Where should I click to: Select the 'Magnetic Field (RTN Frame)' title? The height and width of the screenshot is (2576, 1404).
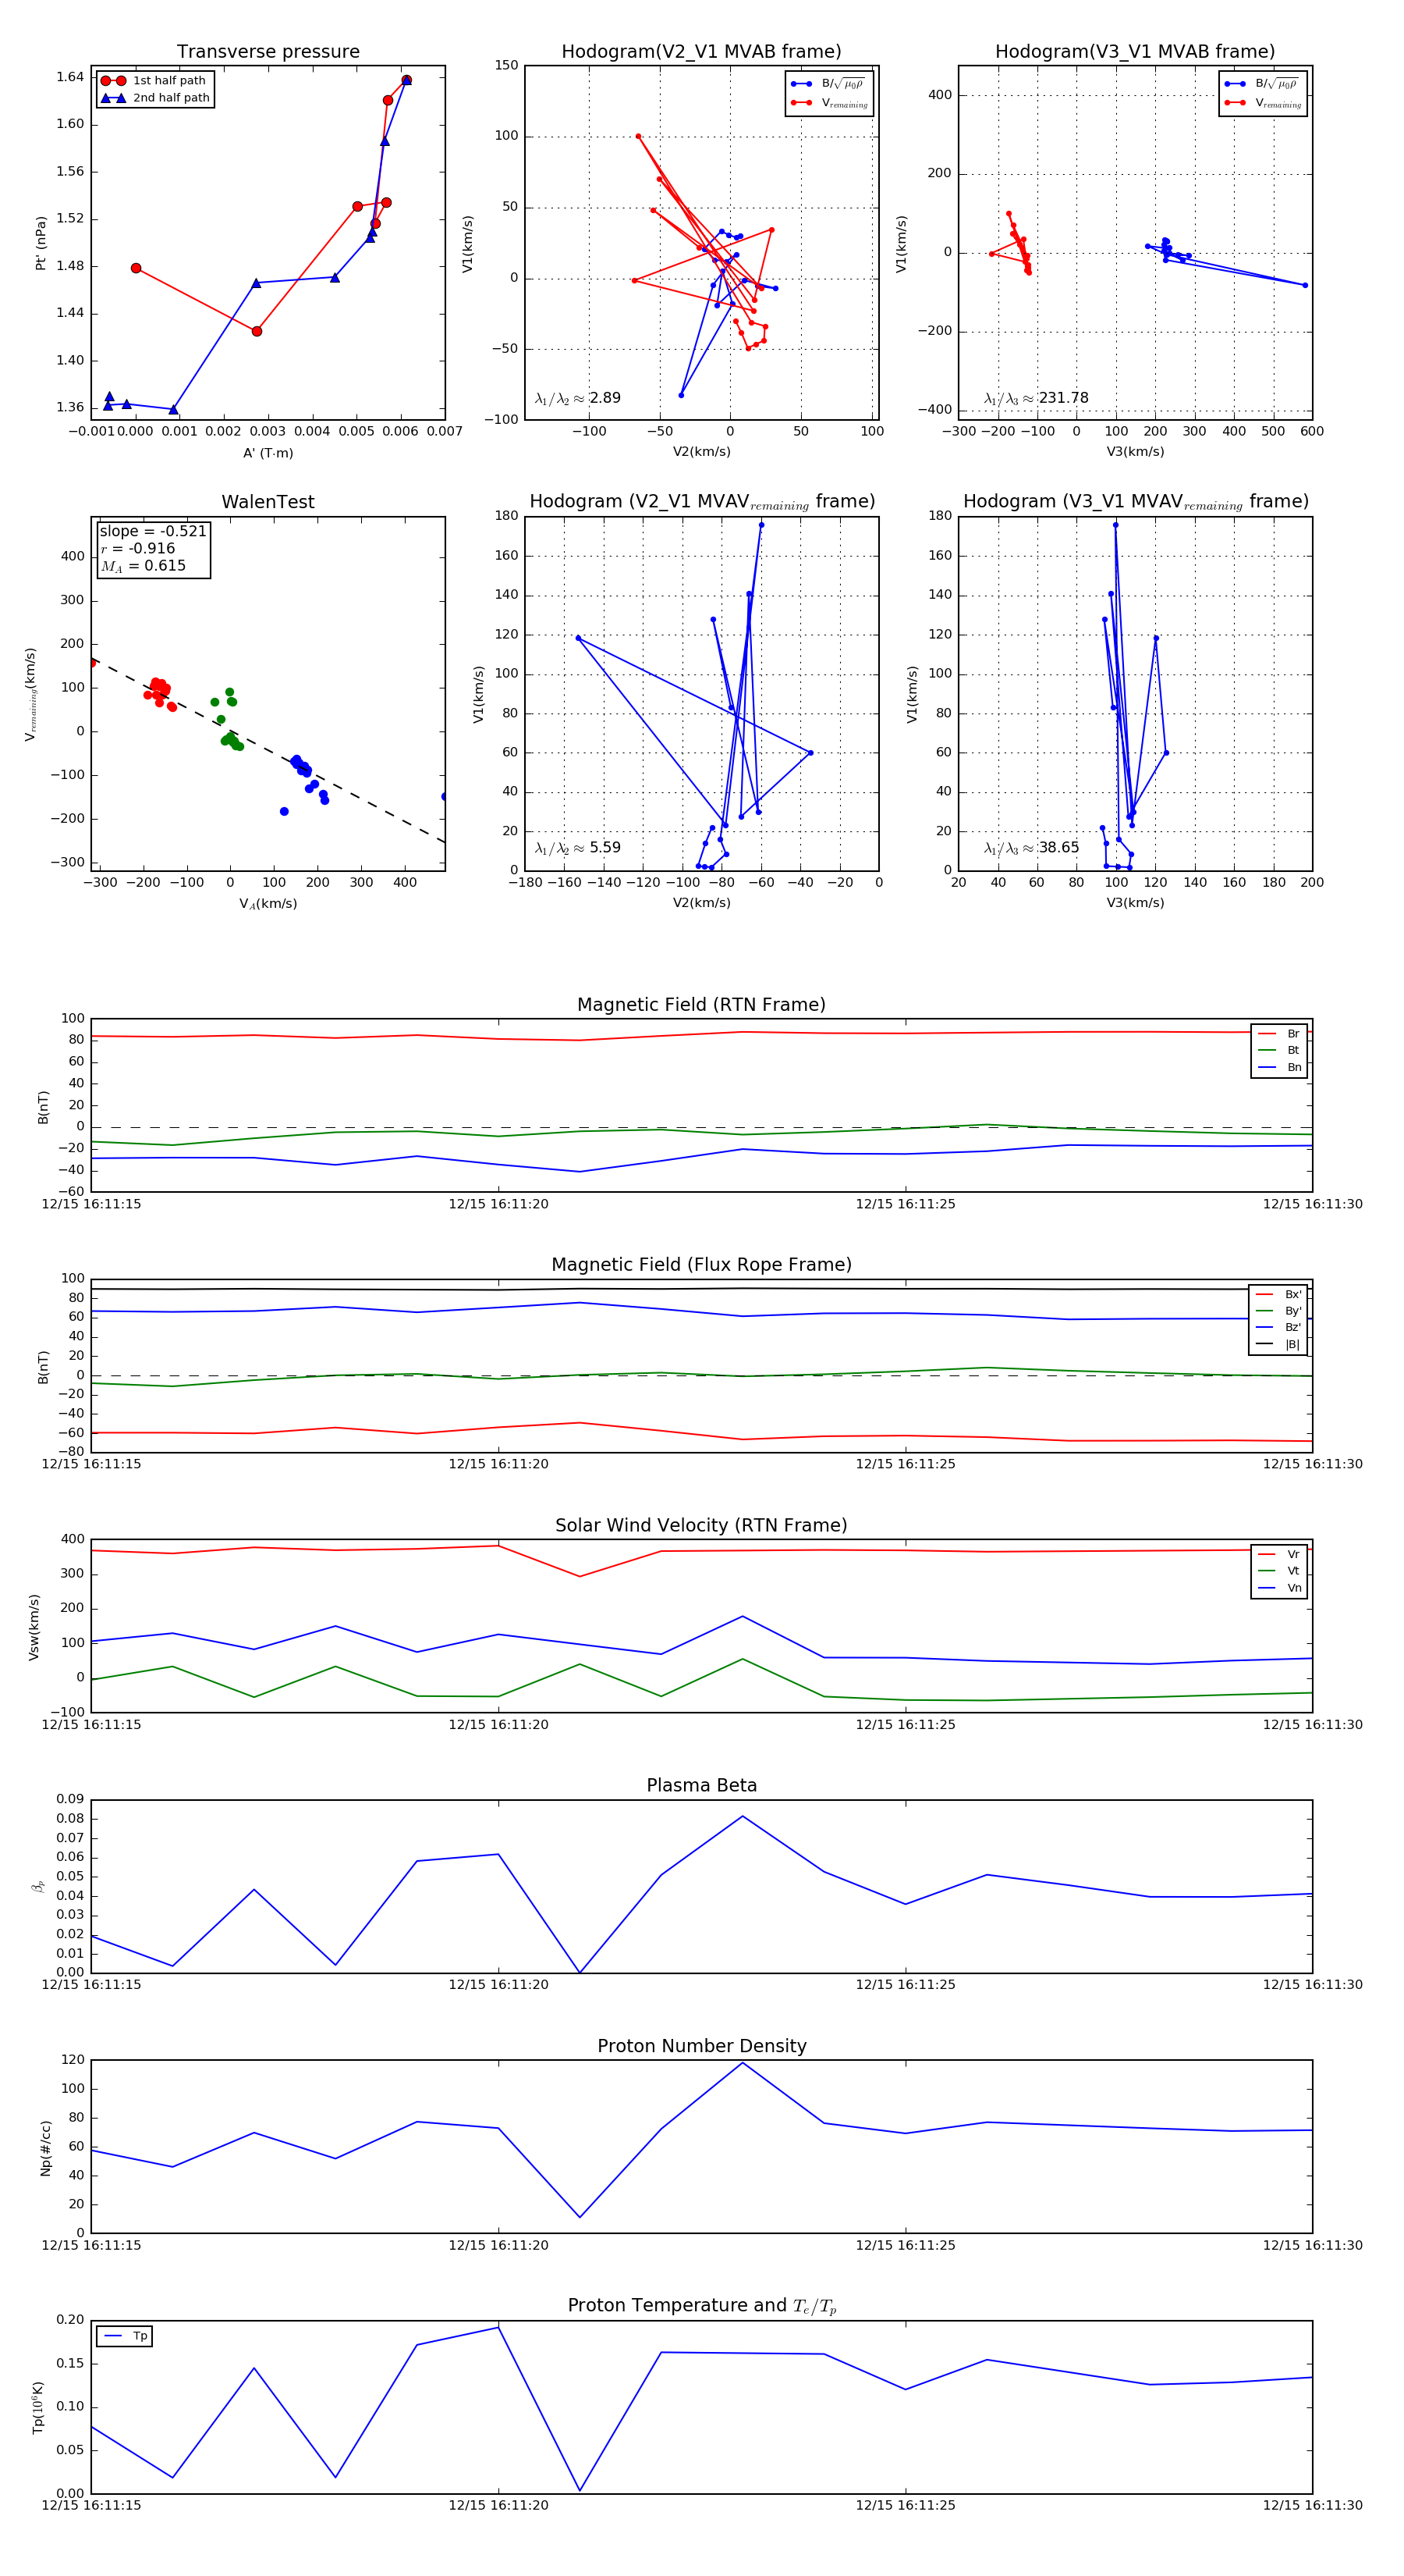click(701, 1005)
